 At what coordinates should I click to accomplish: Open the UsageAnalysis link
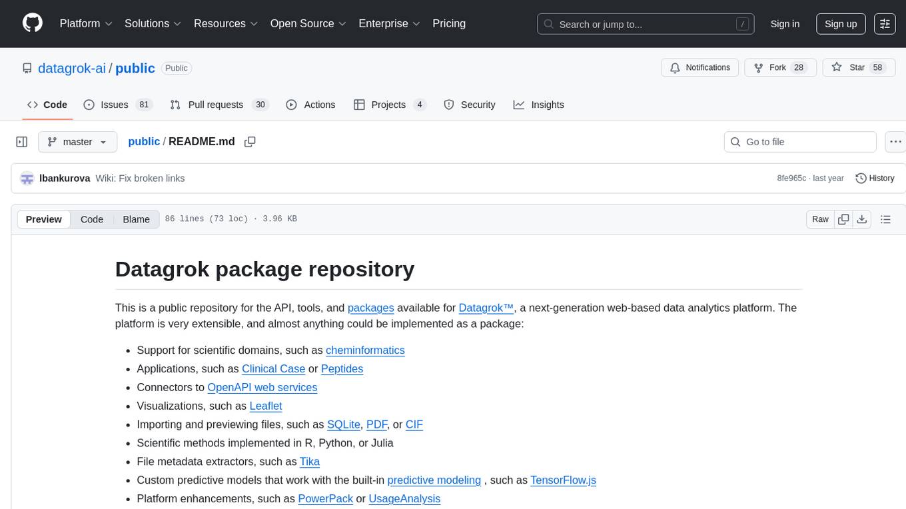coord(404,499)
